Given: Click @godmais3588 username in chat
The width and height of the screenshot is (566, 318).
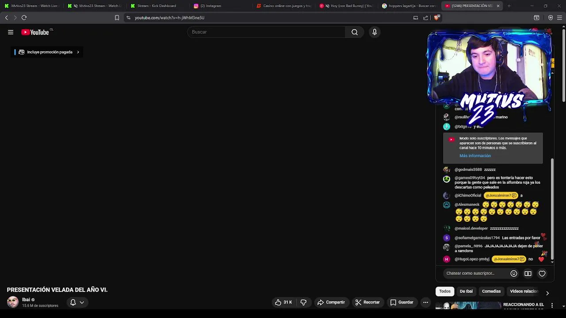Looking at the screenshot, I should (x=468, y=170).
